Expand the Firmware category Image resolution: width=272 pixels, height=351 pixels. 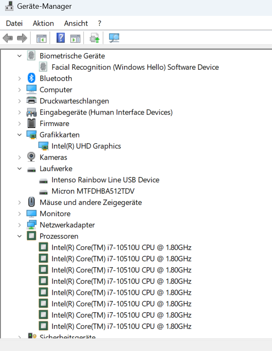[x=20, y=124]
